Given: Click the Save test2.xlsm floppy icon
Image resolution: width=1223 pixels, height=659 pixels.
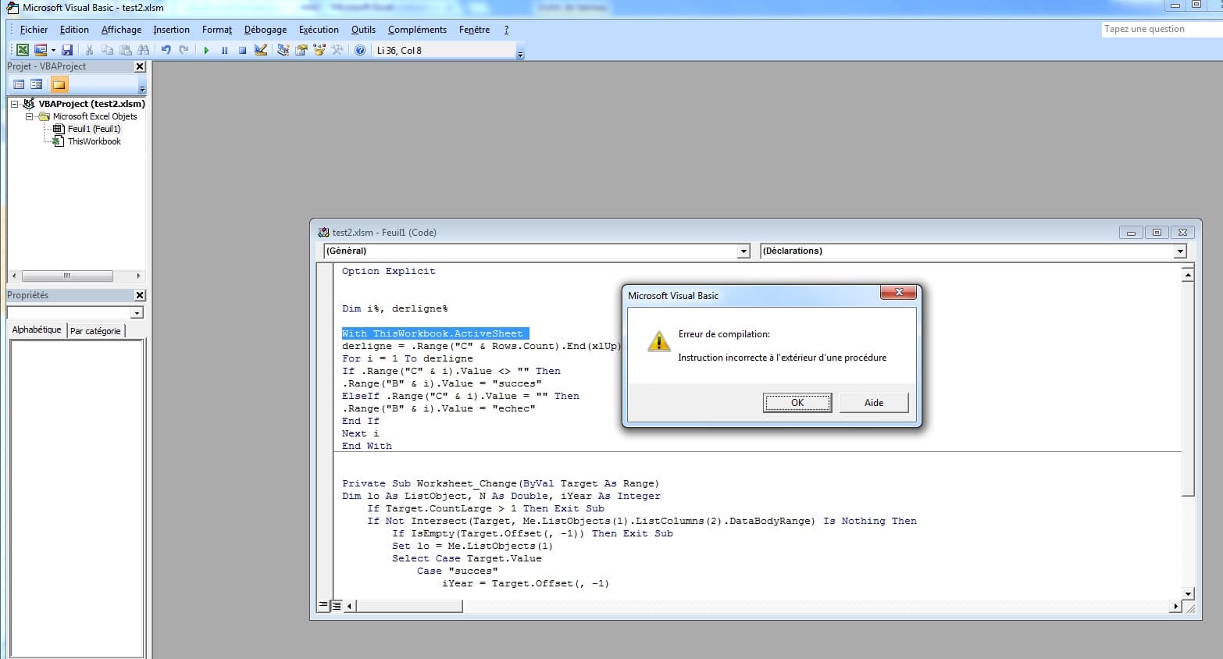Looking at the screenshot, I should (67, 50).
